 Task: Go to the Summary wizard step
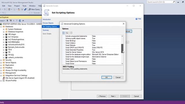[46, 30]
